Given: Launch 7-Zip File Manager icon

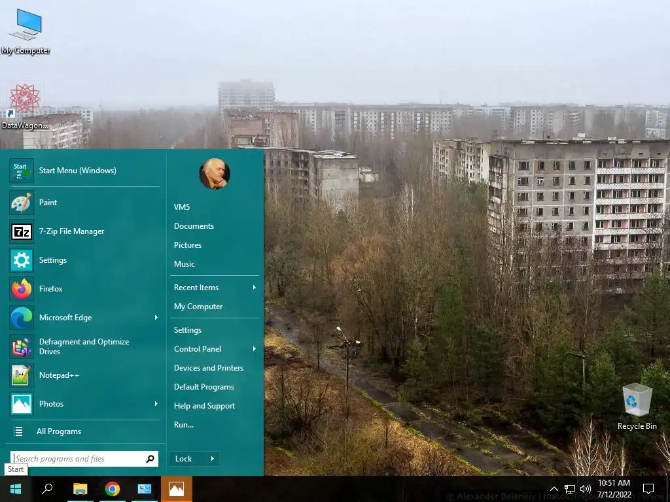Looking at the screenshot, I should point(22,231).
